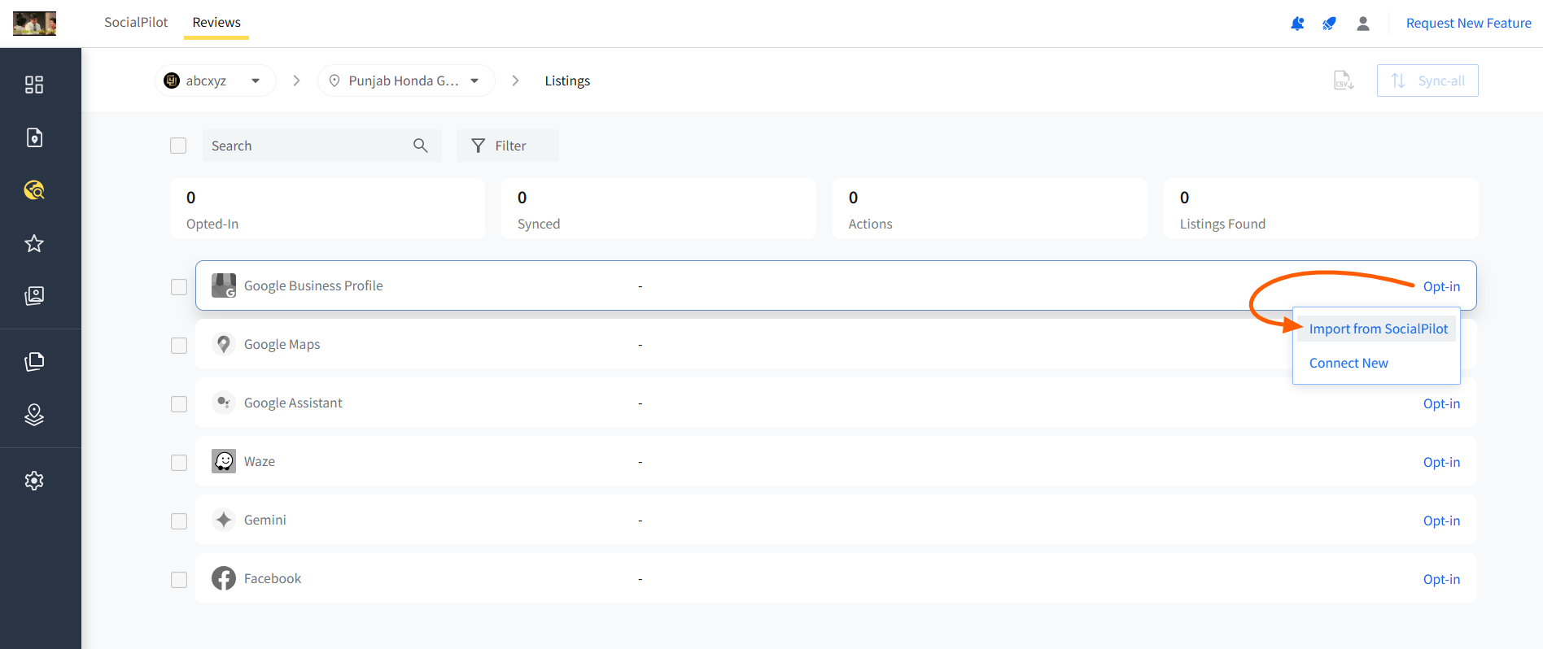Click the rocket icon in header
The width and height of the screenshot is (1543, 649).
[x=1329, y=24]
